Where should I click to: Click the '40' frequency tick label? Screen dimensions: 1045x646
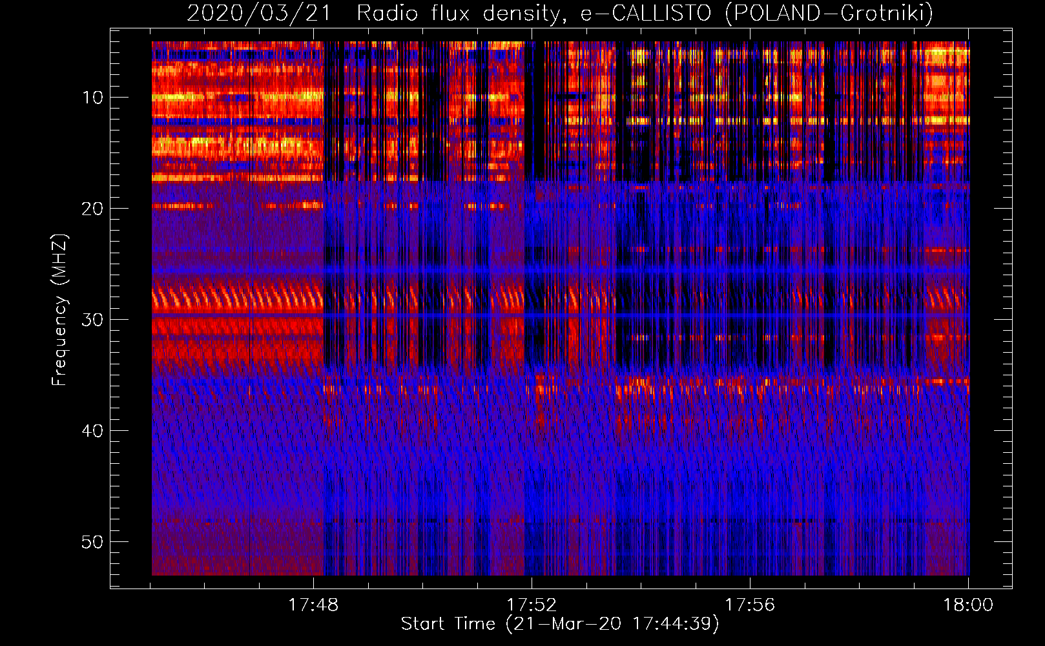click(x=93, y=431)
